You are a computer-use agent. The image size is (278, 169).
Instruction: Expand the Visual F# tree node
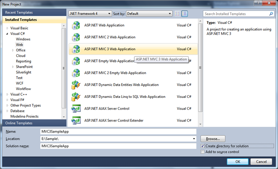click(7, 100)
